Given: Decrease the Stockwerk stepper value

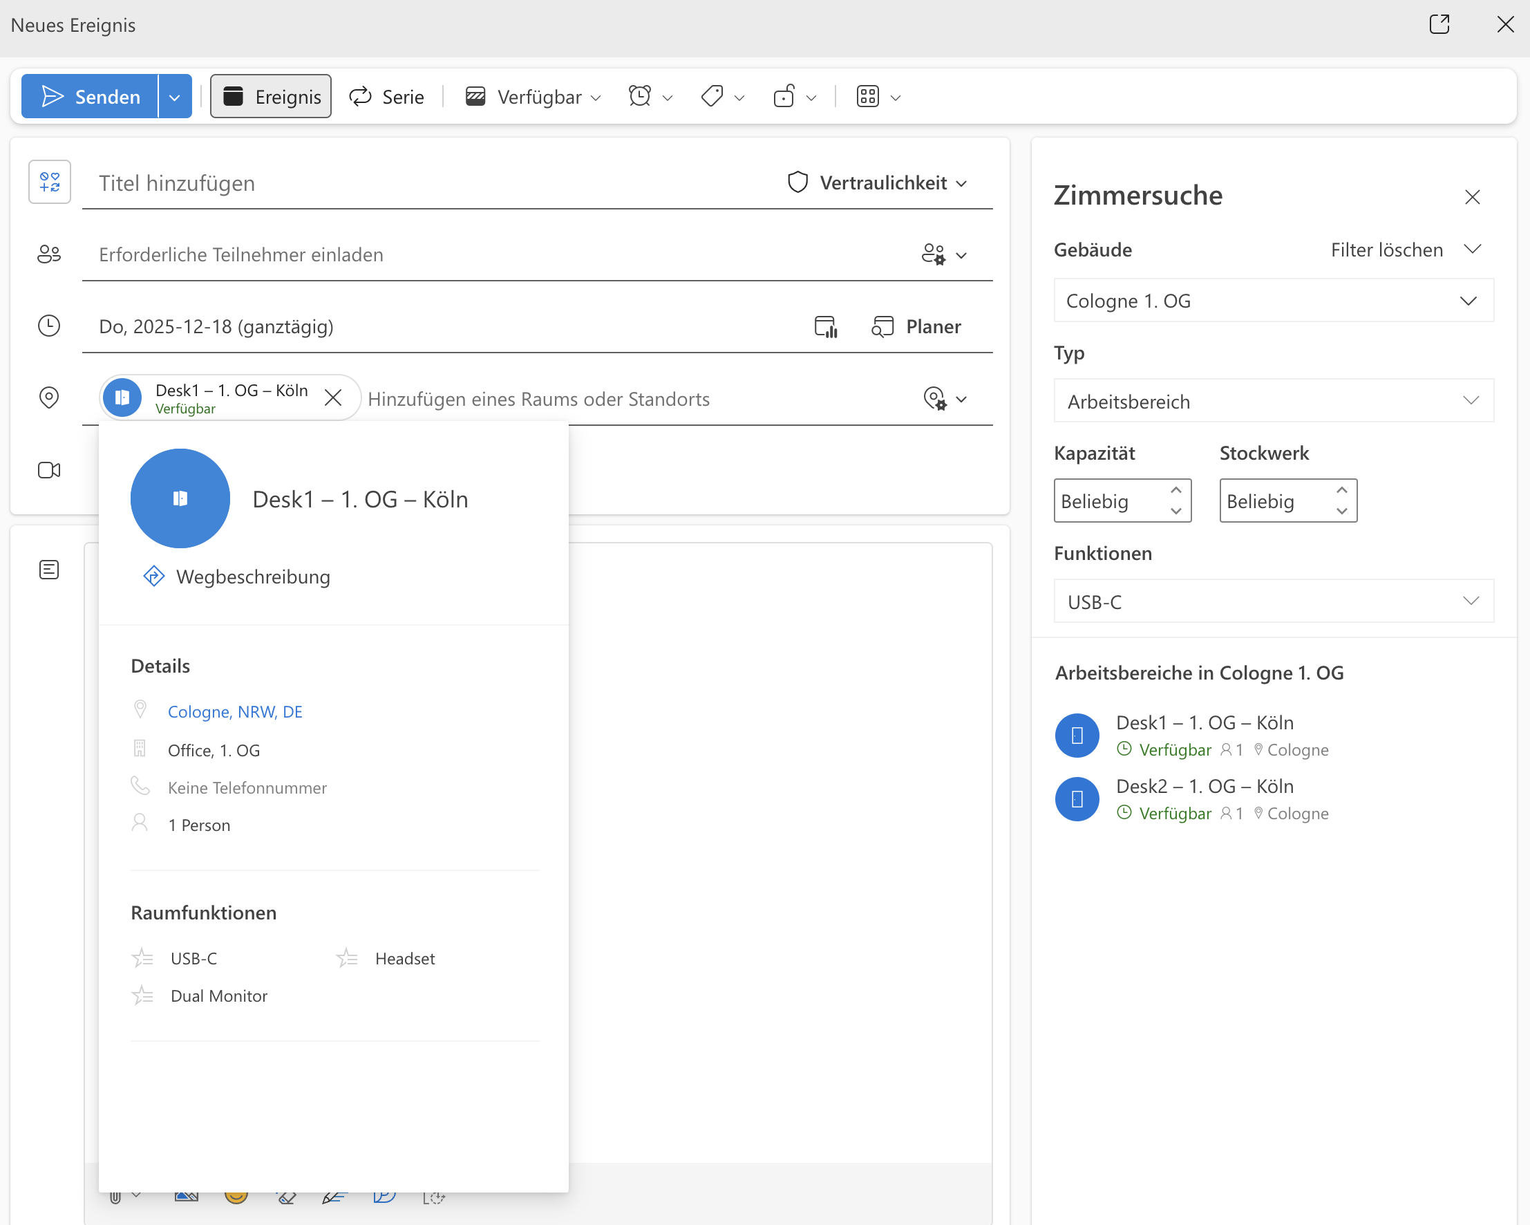Looking at the screenshot, I should [x=1341, y=511].
